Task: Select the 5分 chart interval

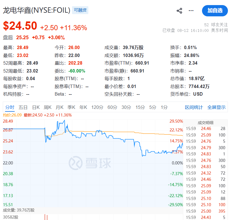Action: point(152,107)
